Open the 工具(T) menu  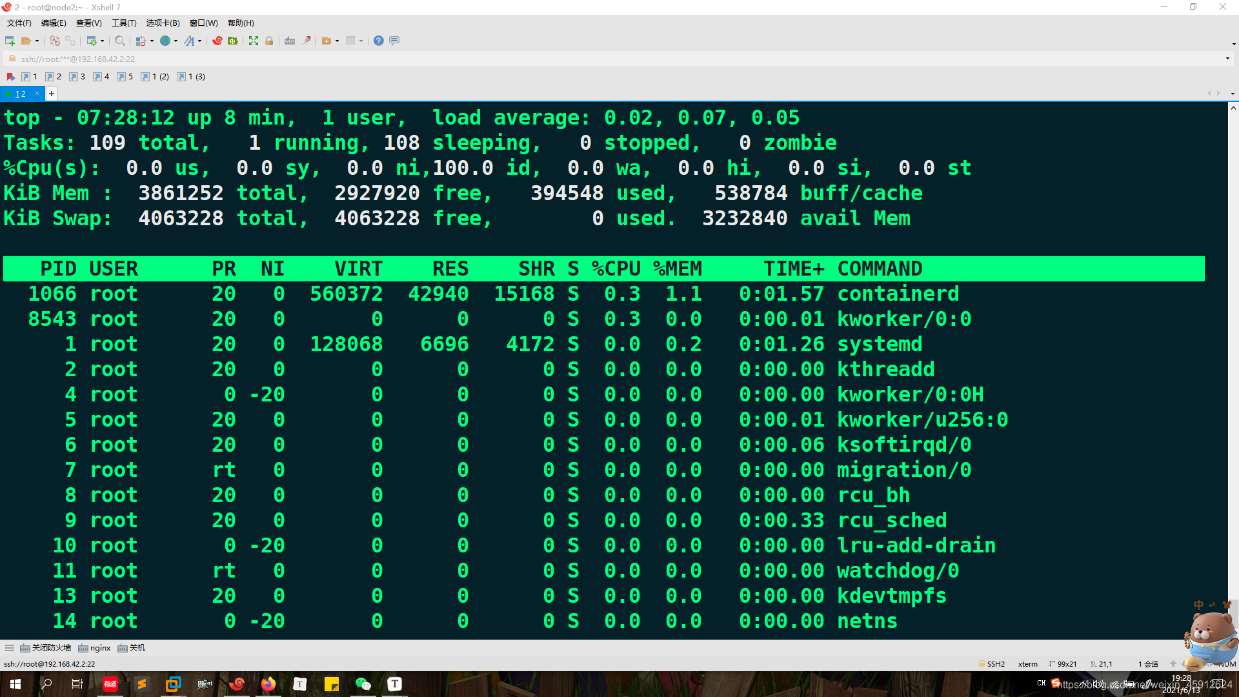tap(124, 23)
